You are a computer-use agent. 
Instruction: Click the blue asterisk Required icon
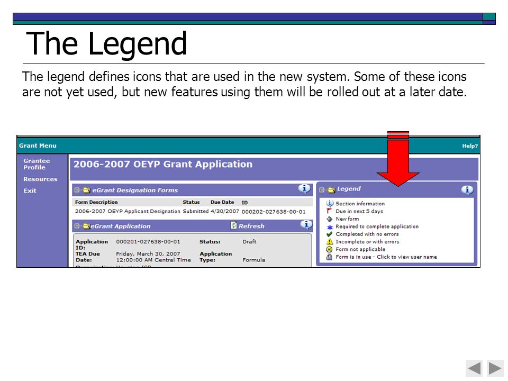tap(330, 227)
